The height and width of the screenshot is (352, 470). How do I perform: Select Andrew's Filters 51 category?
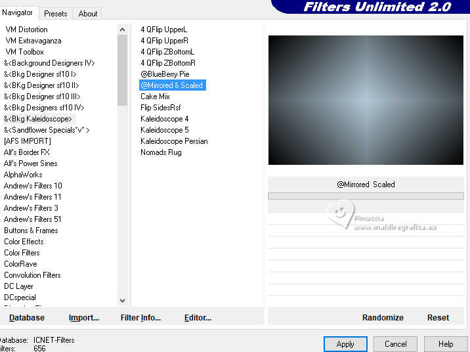tap(33, 219)
